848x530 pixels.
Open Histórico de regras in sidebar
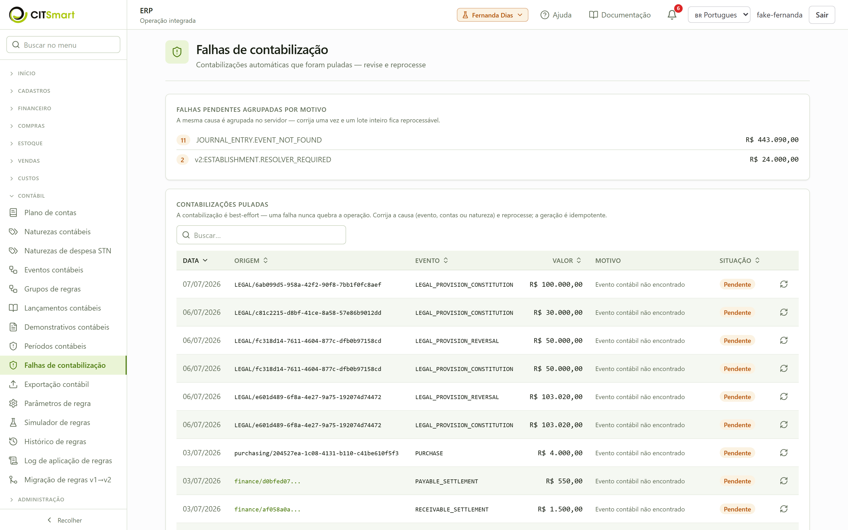pos(63,441)
